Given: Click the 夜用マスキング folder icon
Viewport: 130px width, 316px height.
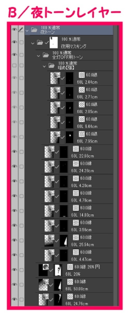Looking at the screenshot, I should point(40,42).
